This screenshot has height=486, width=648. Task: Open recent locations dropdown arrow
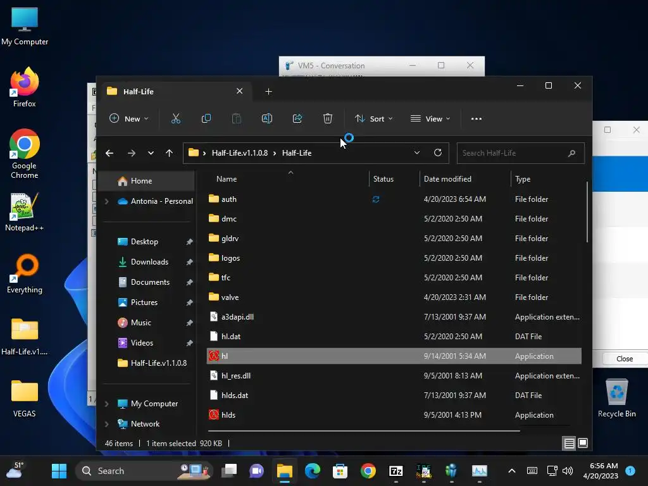151,153
